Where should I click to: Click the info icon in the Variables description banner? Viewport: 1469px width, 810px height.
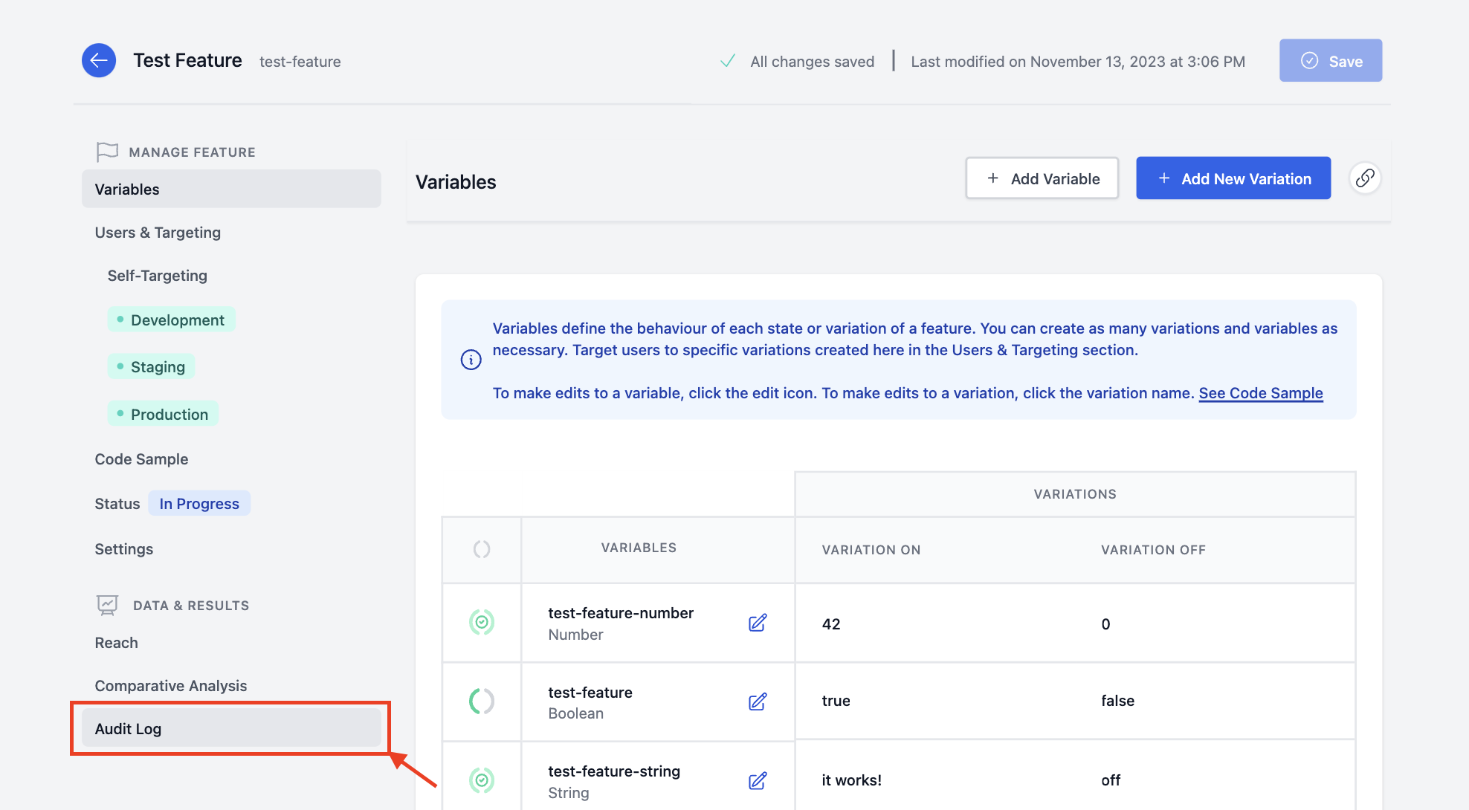pos(470,360)
